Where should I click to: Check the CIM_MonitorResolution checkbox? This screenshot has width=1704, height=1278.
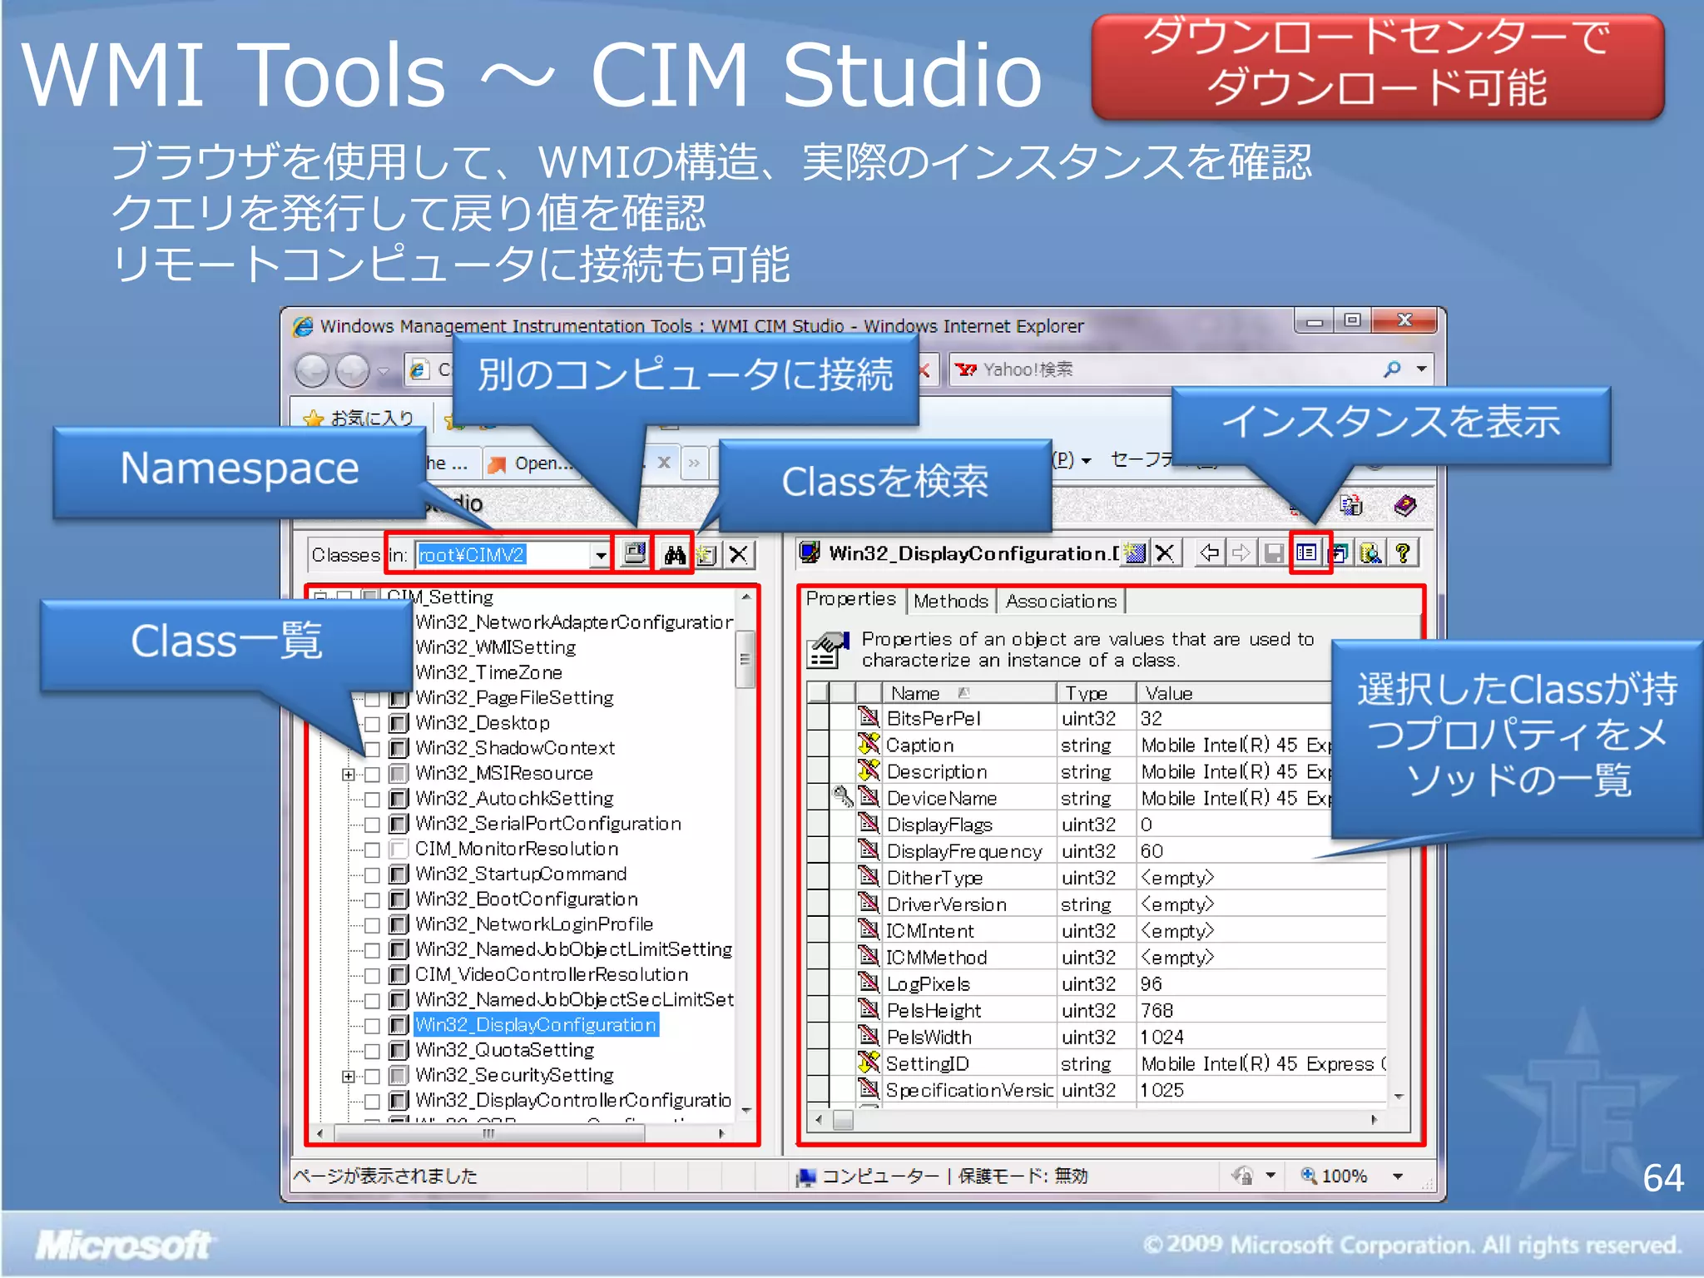pyautogui.click(x=373, y=850)
